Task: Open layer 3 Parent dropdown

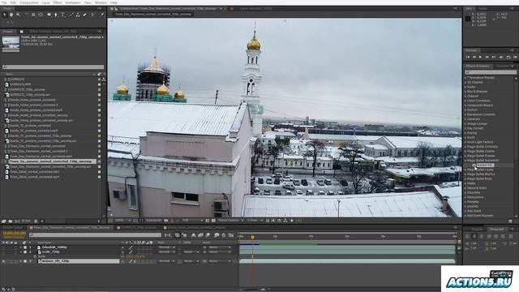Action: pos(219,261)
